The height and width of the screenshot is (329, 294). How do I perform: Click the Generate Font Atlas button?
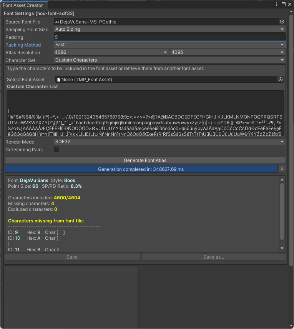point(145,160)
